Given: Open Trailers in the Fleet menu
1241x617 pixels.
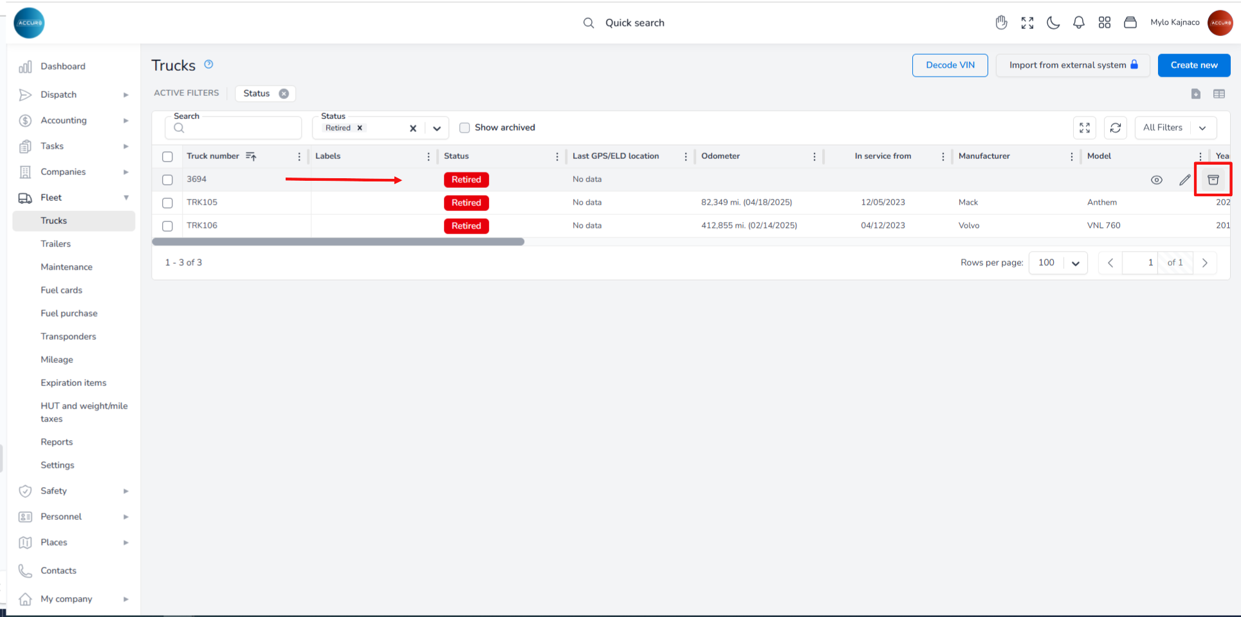Looking at the screenshot, I should (56, 244).
